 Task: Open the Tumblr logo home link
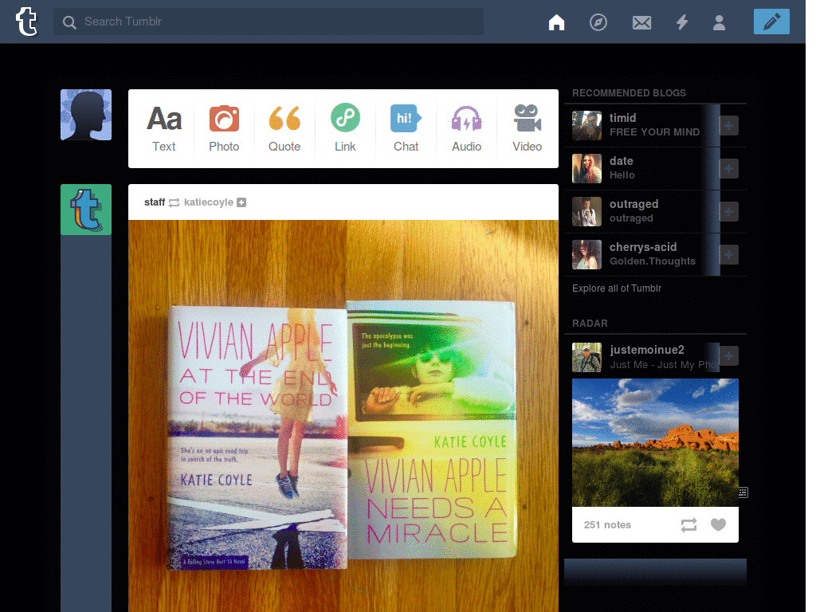pyautogui.click(x=26, y=22)
